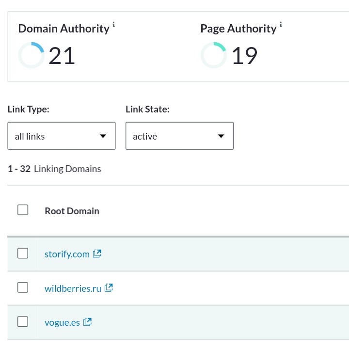Tick the select-all checkbox by Root Domain
This screenshot has height=349, width=349.
[23, 210]
